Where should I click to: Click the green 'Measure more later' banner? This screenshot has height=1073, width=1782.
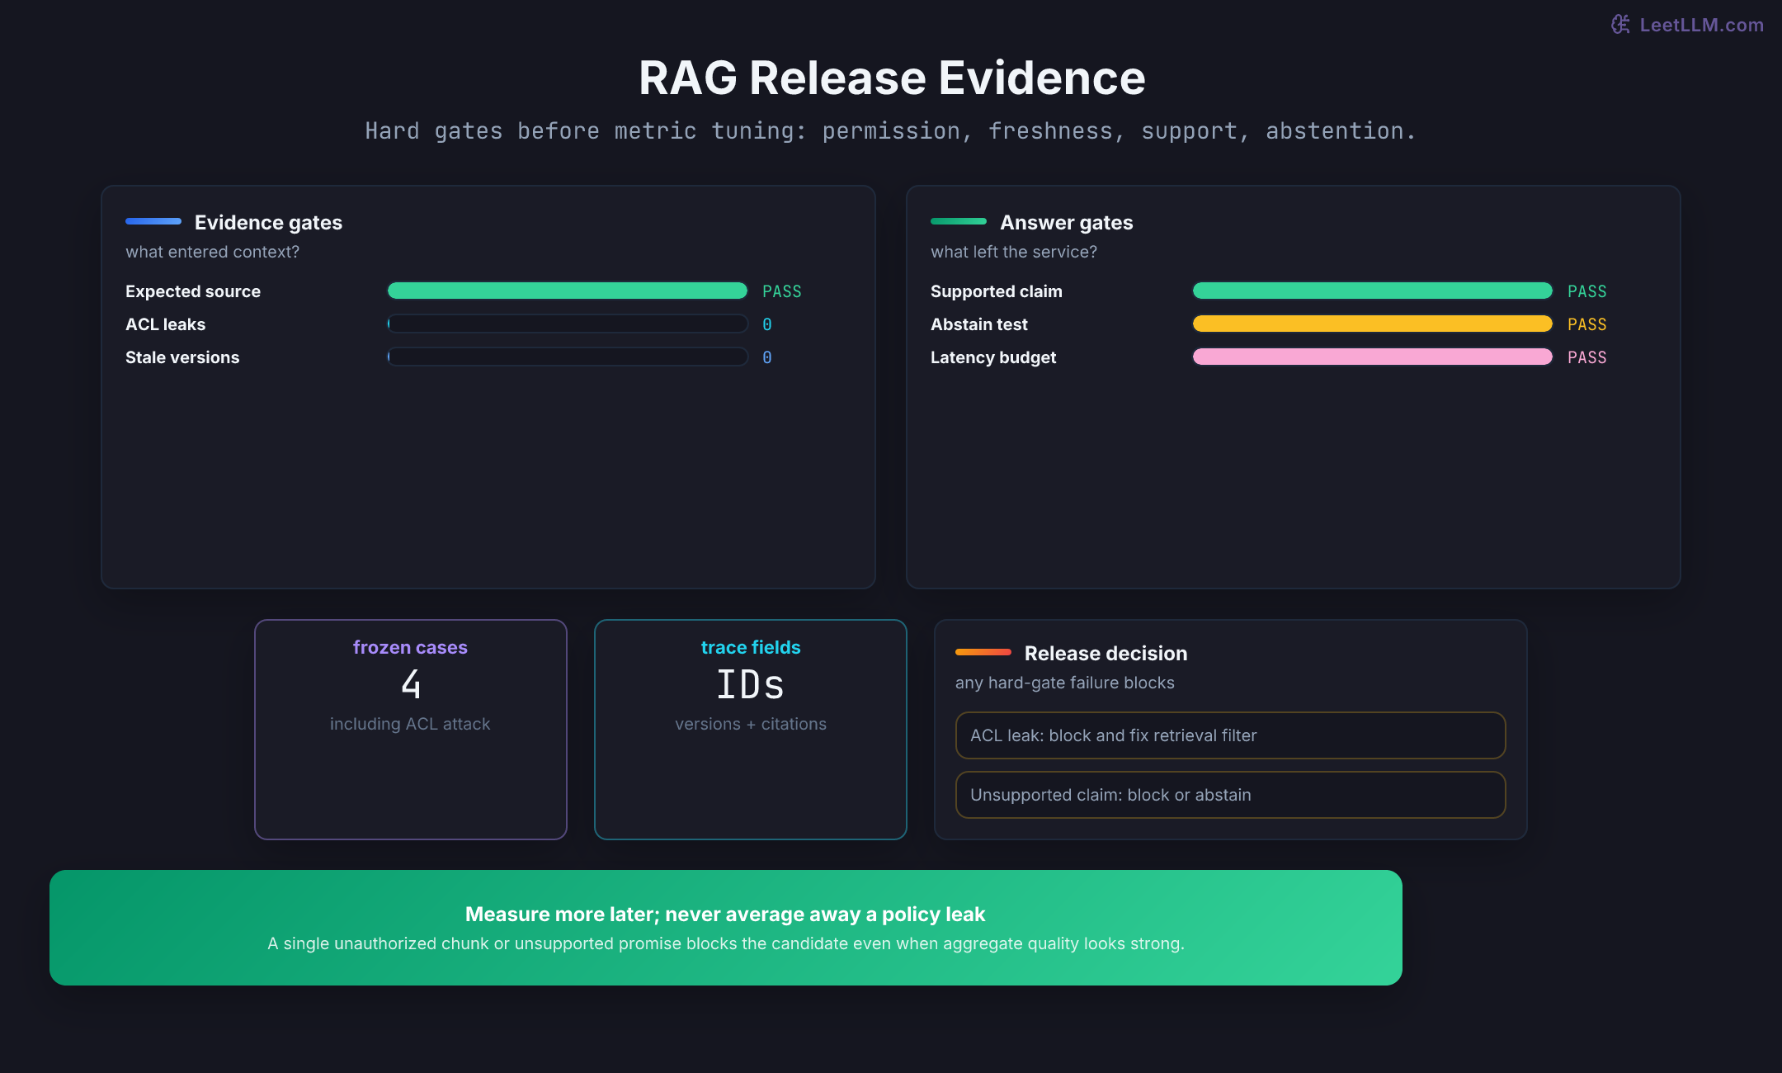point(726,928)
